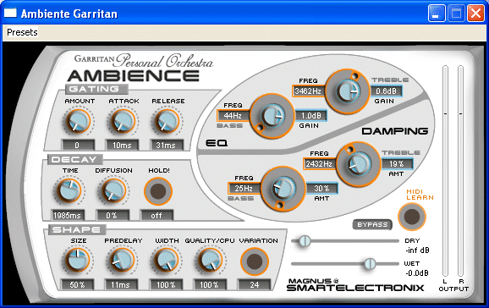Click the Gating Attack knob

pyautogui.click(x=122, y=121)
